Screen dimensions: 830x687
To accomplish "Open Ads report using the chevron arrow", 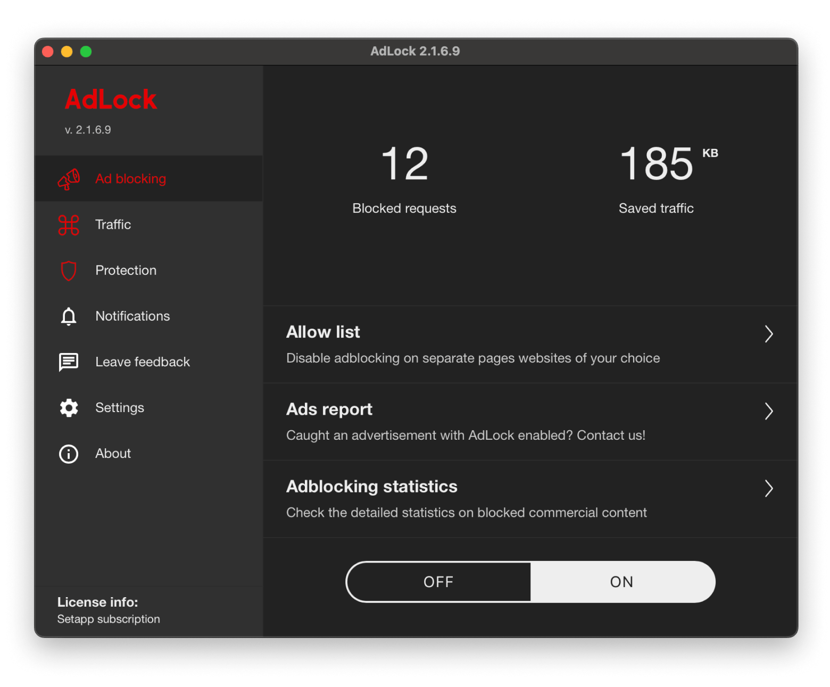I will pos(768,411).
